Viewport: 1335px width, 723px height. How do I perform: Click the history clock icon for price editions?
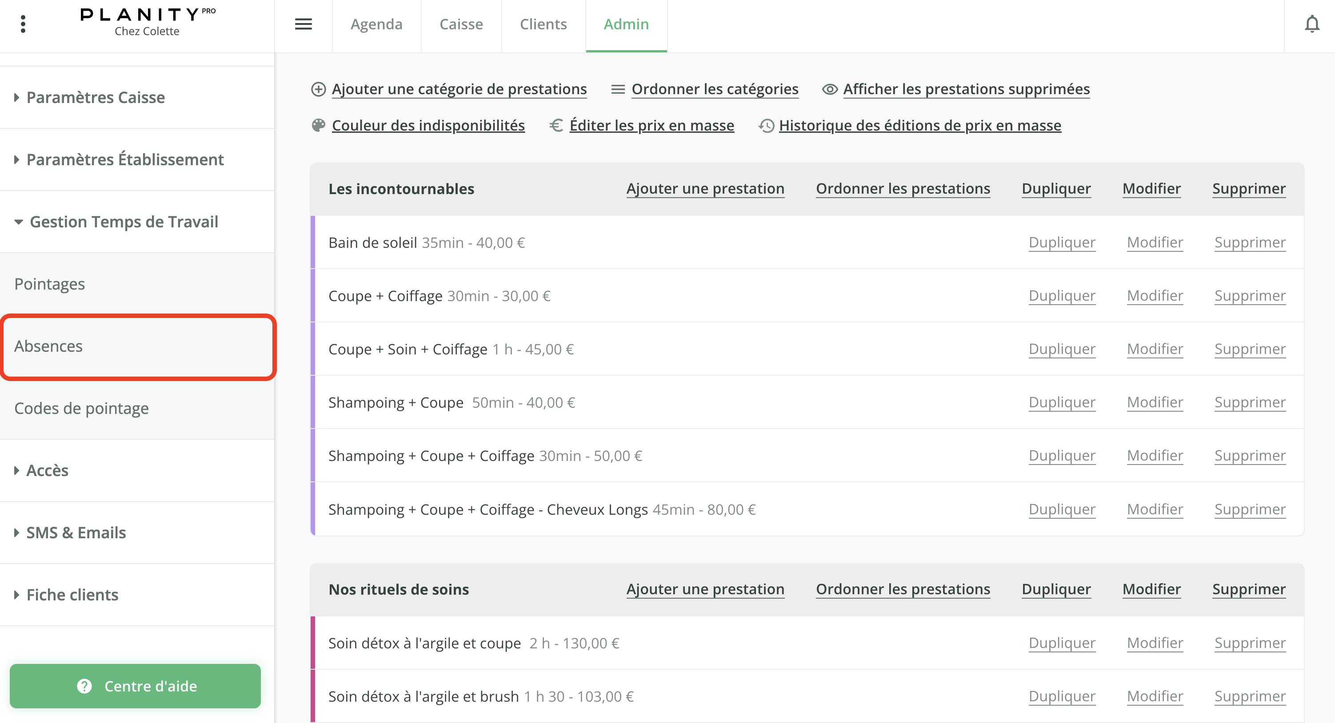[765, 125]
